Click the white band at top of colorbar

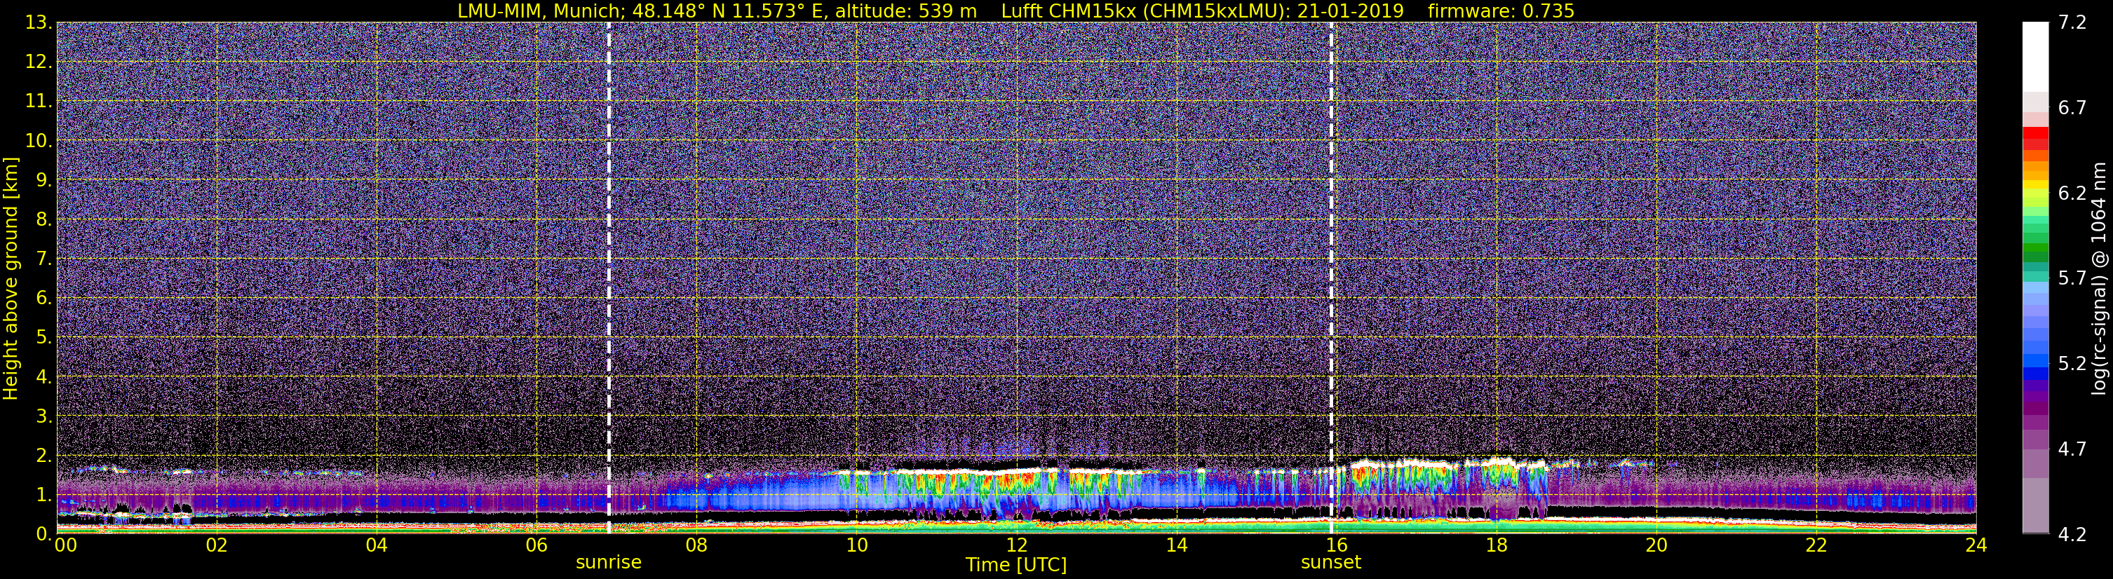click(2035, 57)
